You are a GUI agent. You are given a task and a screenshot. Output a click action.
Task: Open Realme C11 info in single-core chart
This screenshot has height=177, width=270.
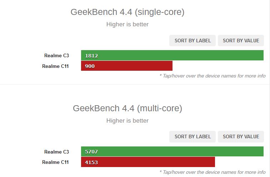click(x=55, y=66)
